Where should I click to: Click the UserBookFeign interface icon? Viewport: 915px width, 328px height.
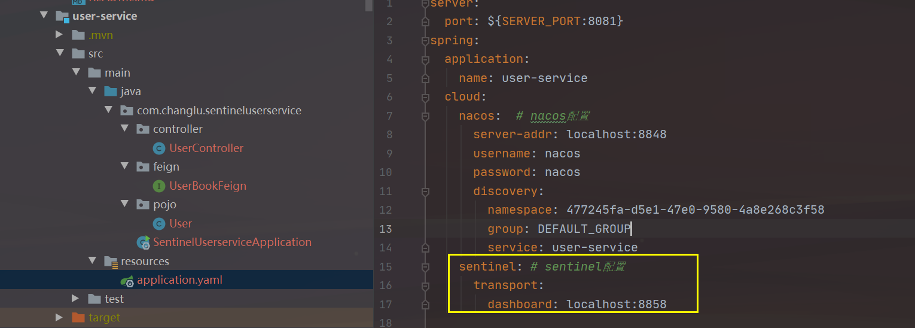pyautogui.click(x=159, y=186)
